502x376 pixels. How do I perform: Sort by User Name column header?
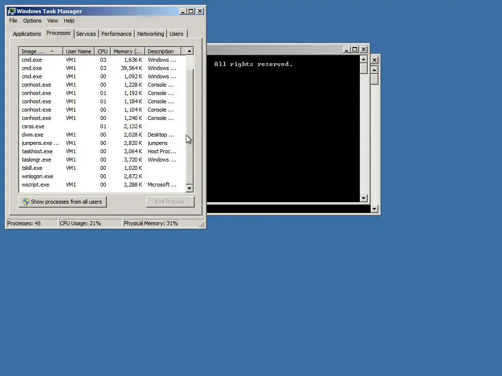pyautogui.click(x=78, y=51)
